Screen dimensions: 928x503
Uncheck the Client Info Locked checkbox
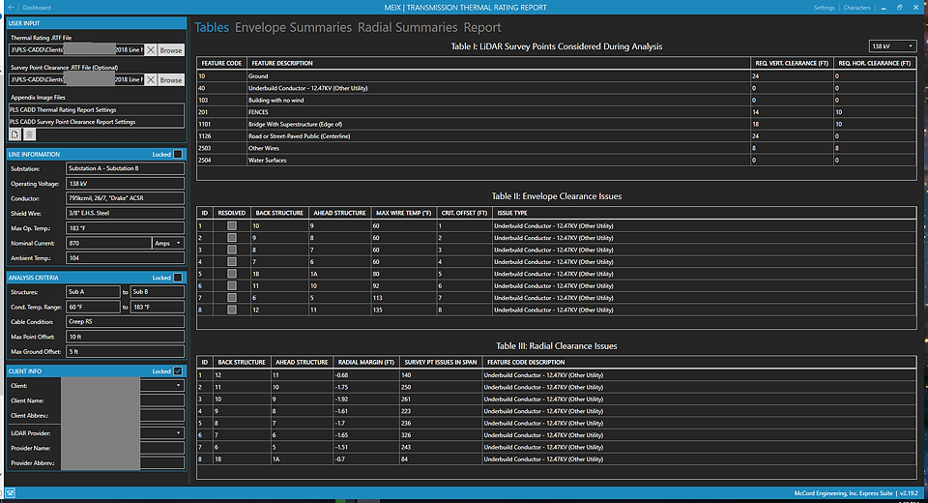[x=178, y=370]
